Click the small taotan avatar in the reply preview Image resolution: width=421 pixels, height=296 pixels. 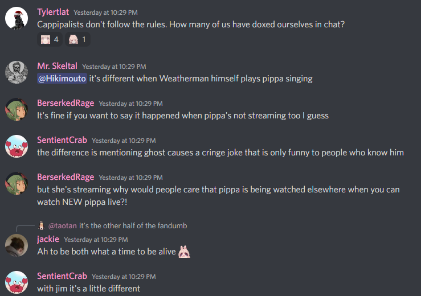tap(41, 225)
